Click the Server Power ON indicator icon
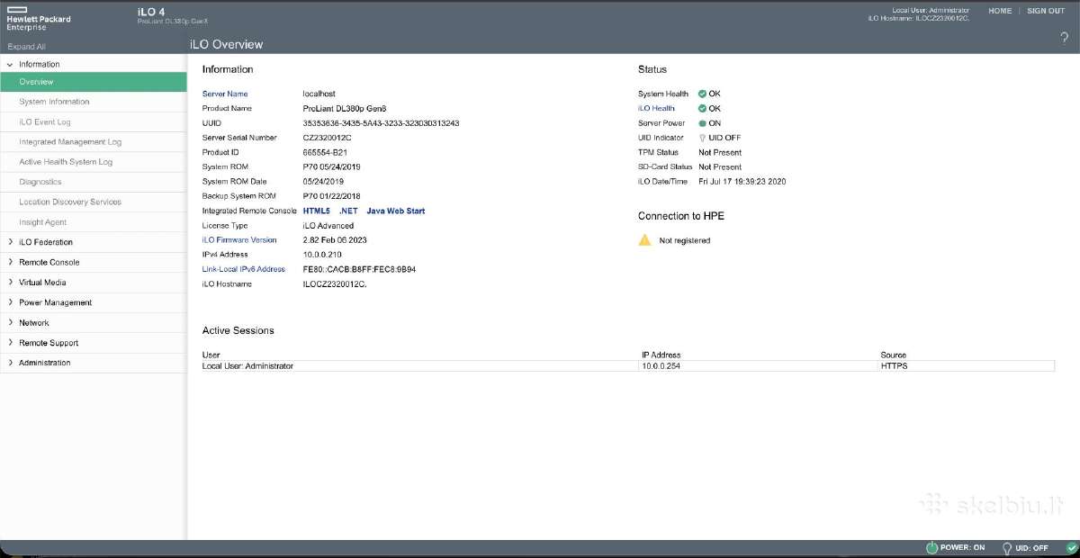Viewport: 1080px width, 558px height. [x=702, y=123]
